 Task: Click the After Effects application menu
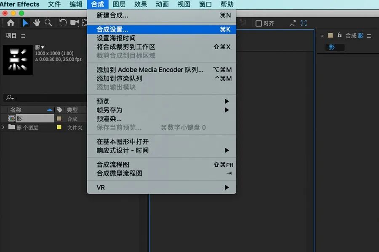19,4
